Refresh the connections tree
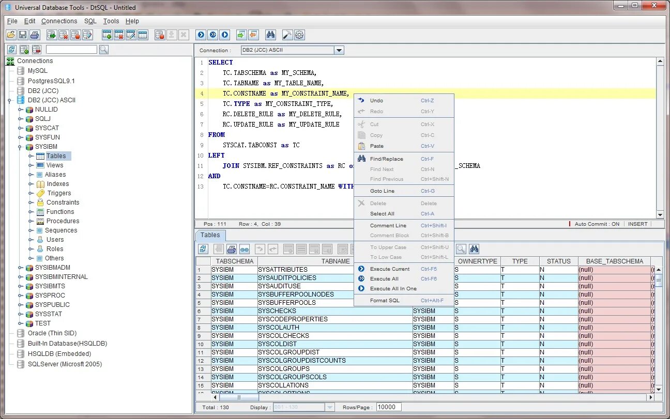The image size is (670, 419). [x=11, y=50]
